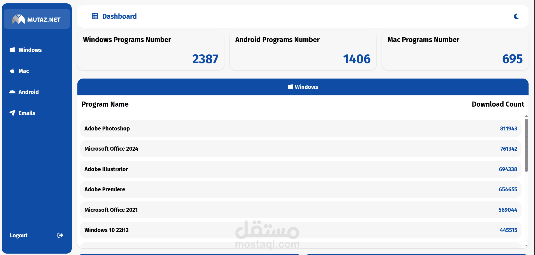535x255 pixels.
Task: Click download count 569044
Action: pos(508,210)
